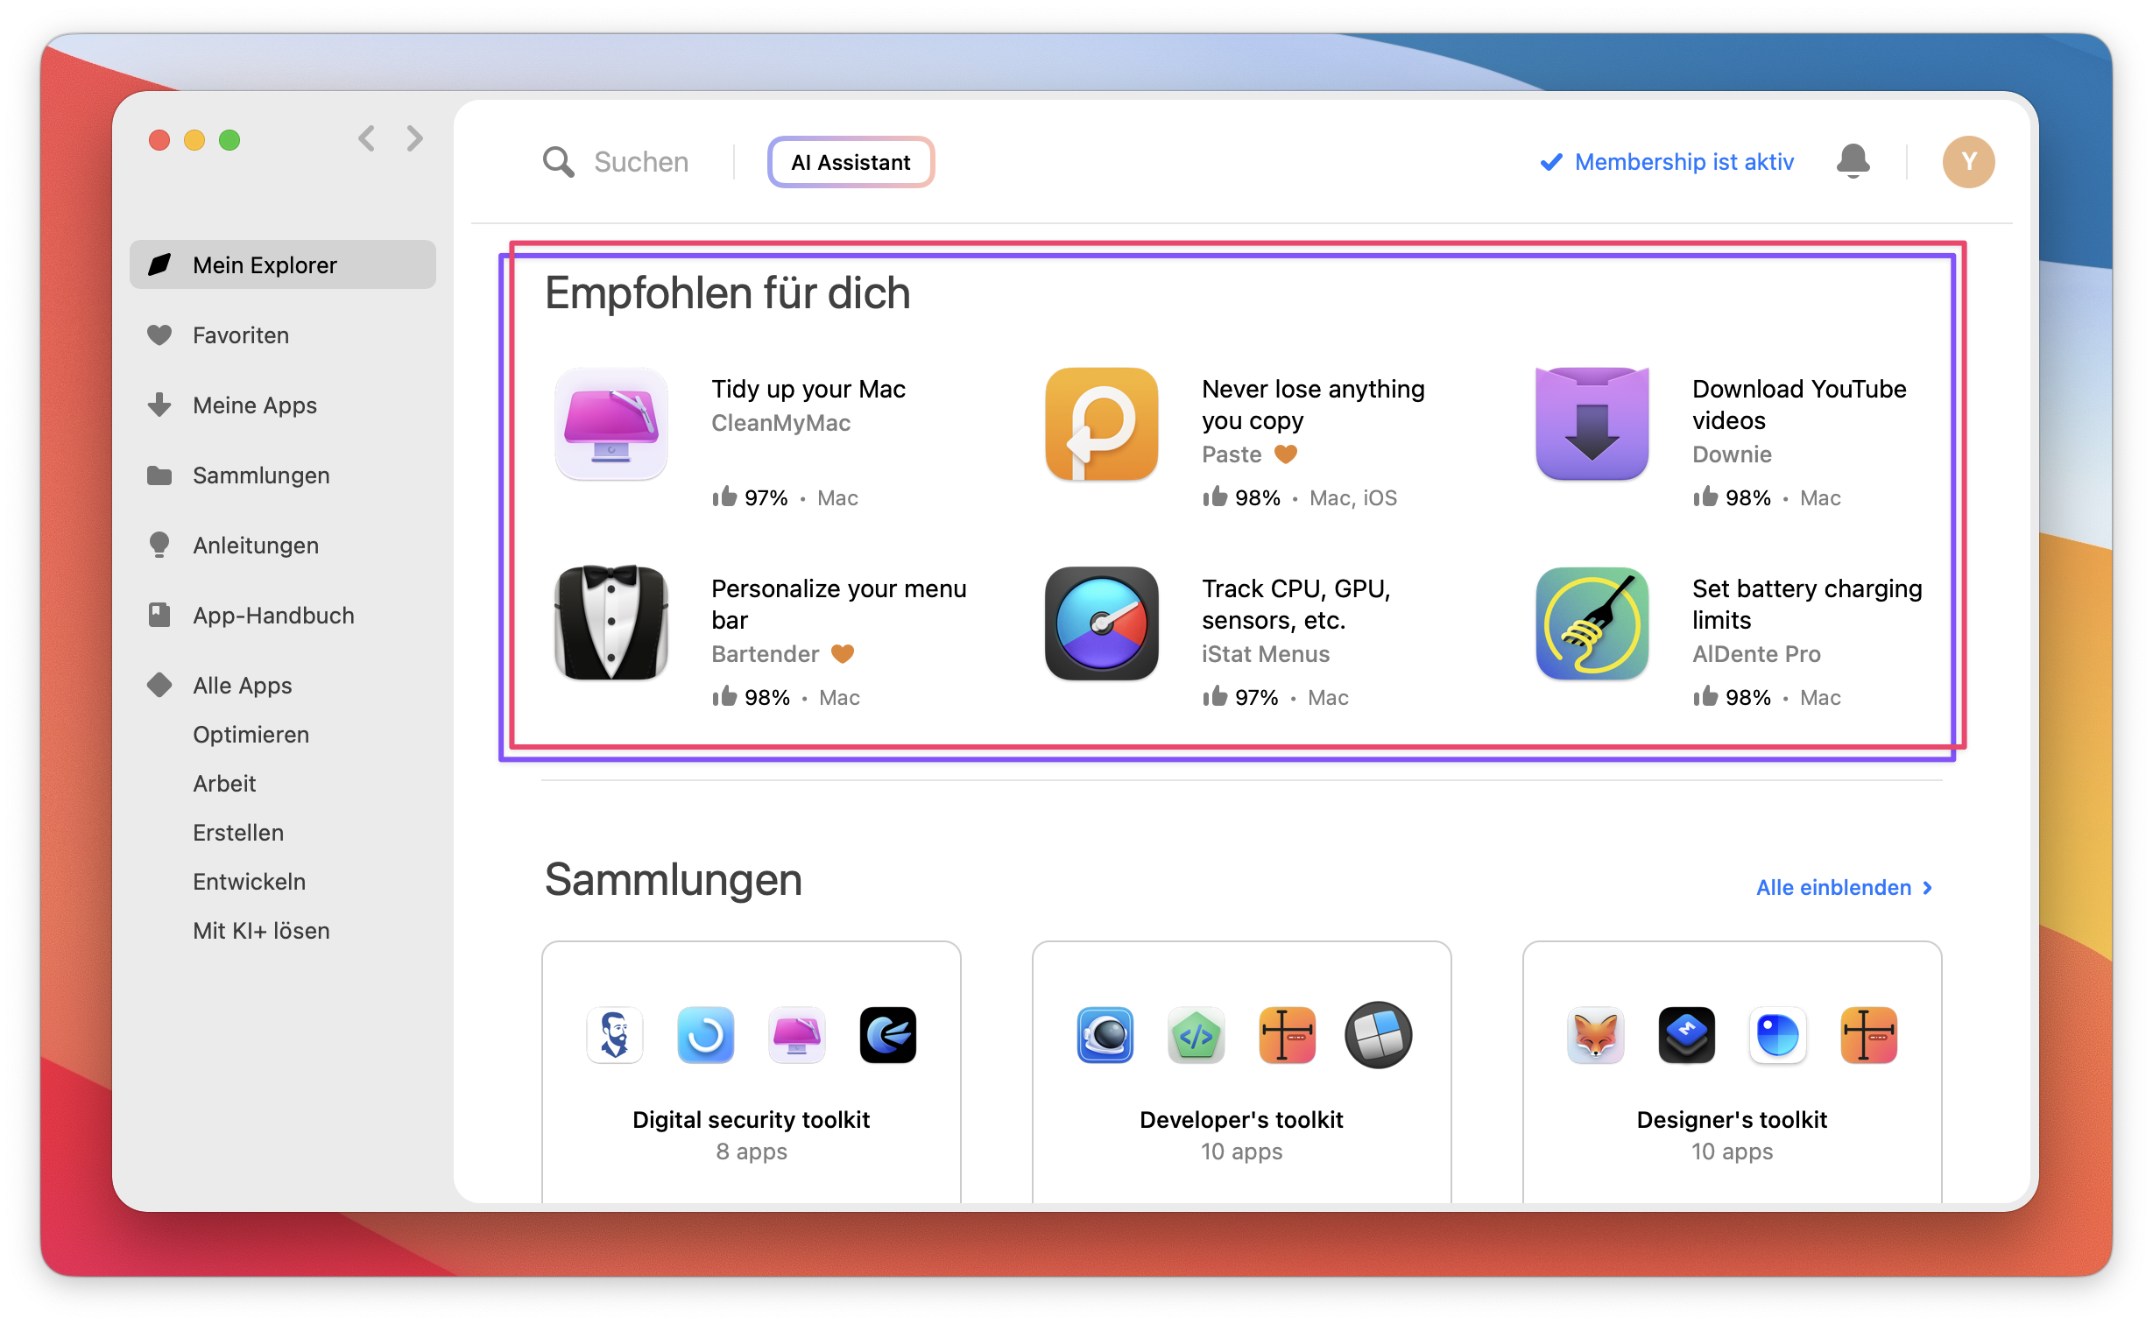This screenshot has width=2153, height=1324.
Task: Click the Favoriten heart icon in sidebar
Action: click(x=159, y=335)
